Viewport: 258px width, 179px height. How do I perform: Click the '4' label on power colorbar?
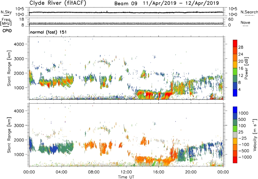pyautogui.click(x=240, y=89)
